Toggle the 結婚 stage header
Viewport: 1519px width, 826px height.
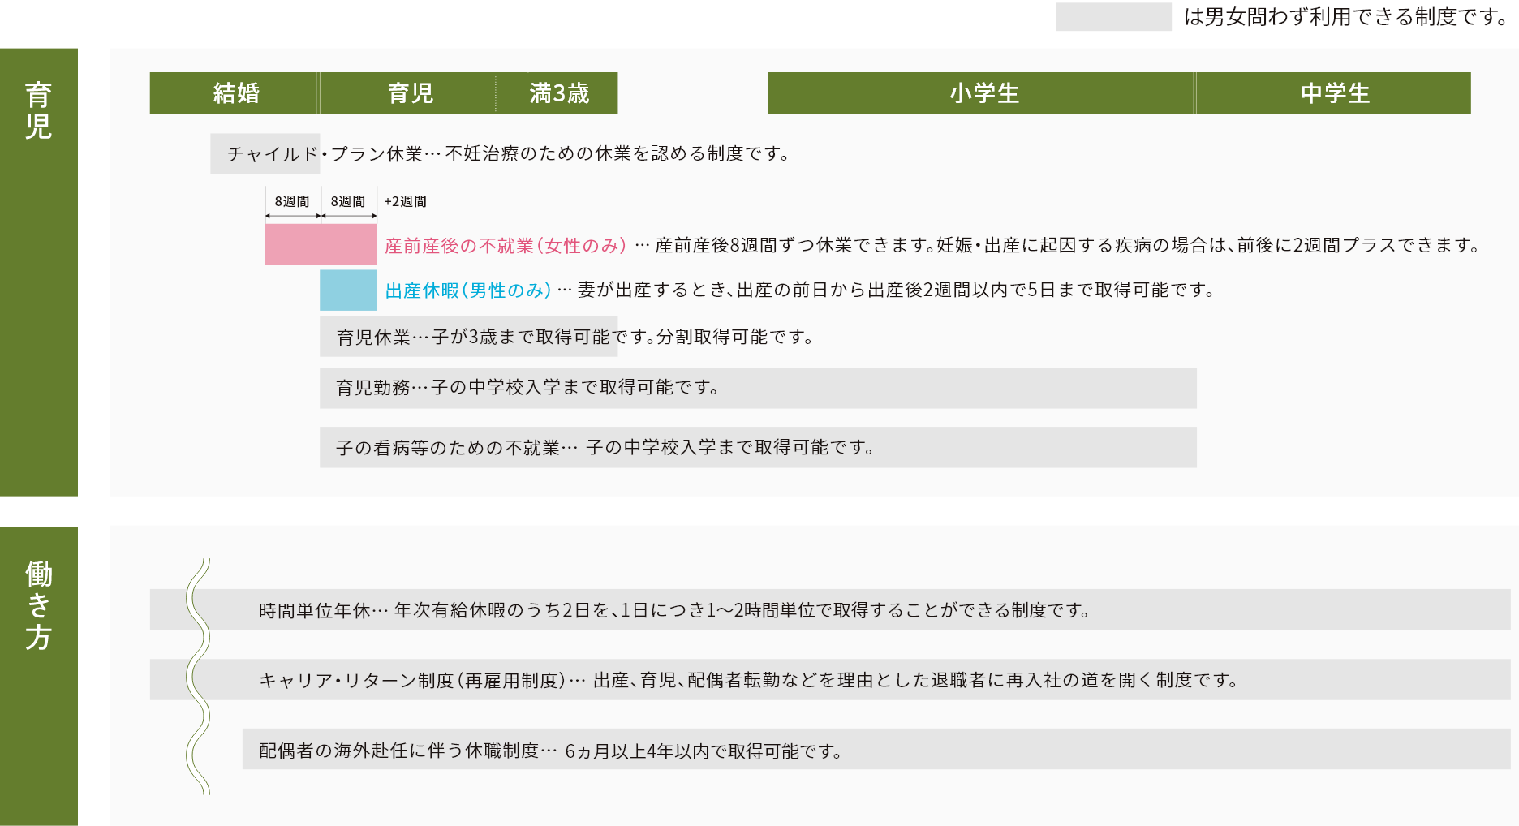coord(235,93)
